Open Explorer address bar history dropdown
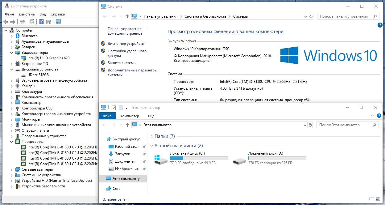The width and height of the screenshot is (385, 205). [x=305, y=125]
